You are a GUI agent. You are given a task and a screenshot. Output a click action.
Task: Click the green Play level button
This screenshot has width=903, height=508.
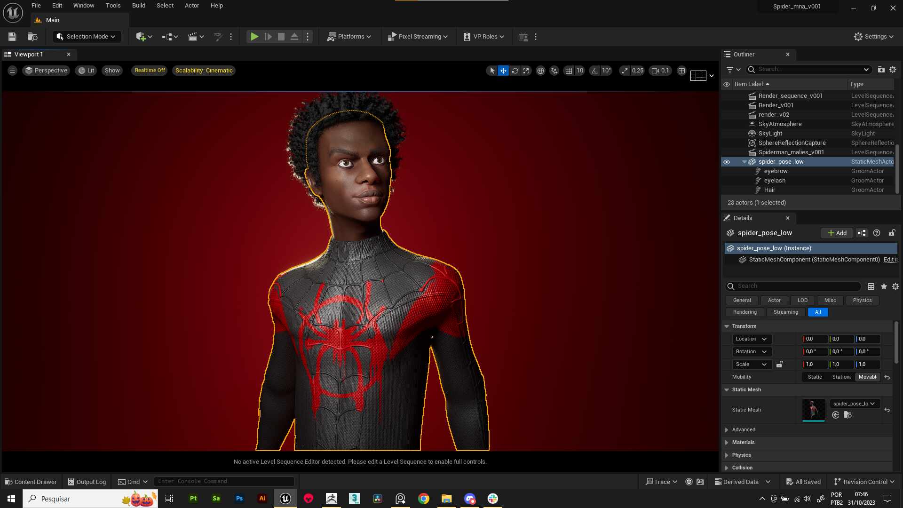pyautogui.click(x=254, y=37)
